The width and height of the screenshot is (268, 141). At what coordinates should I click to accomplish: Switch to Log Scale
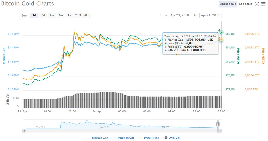point(245,4)
